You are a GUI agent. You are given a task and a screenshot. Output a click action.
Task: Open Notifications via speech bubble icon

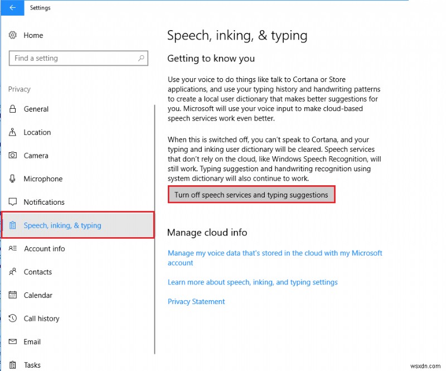pyautogui.click(x=13, y=202)
